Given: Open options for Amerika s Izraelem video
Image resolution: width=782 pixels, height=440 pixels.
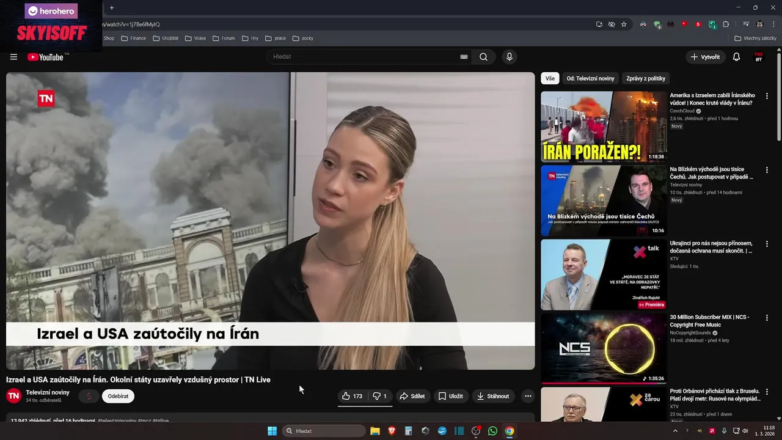Looking at the screenshot, I should tap(767, 96).
